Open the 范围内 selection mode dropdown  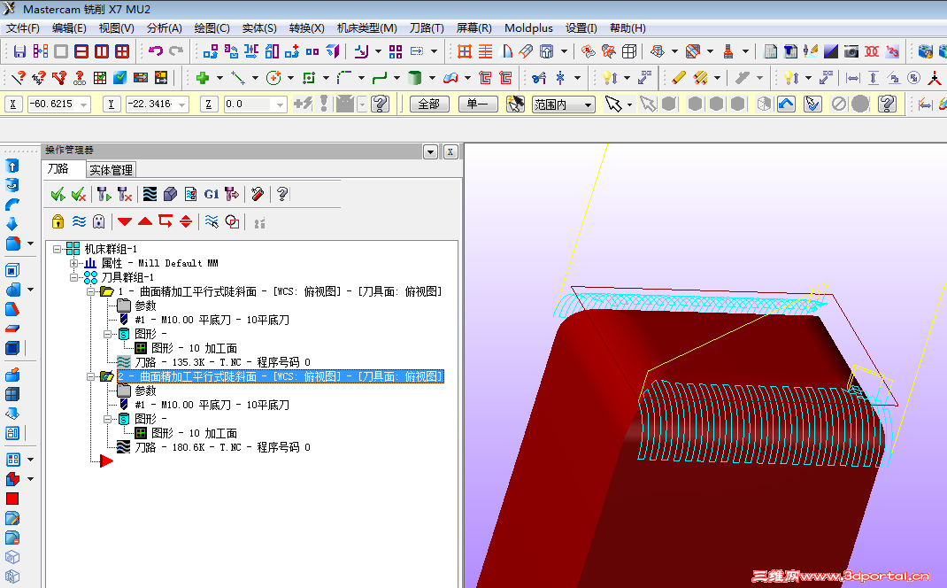tap(588, 104)
